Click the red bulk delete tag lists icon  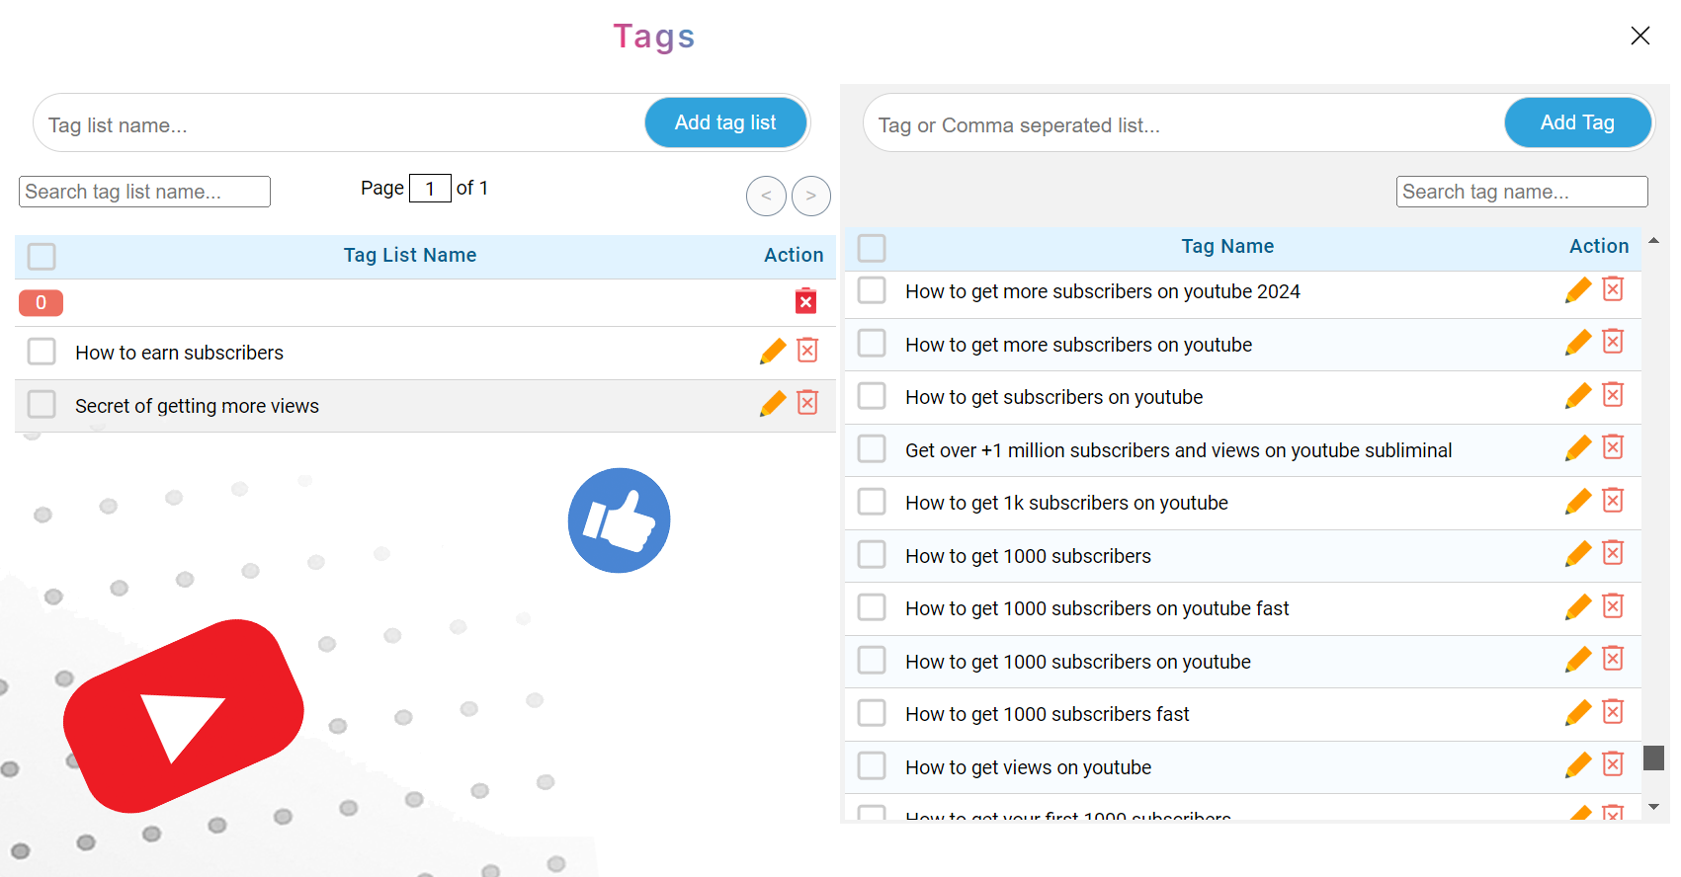[x=806, y=301]
